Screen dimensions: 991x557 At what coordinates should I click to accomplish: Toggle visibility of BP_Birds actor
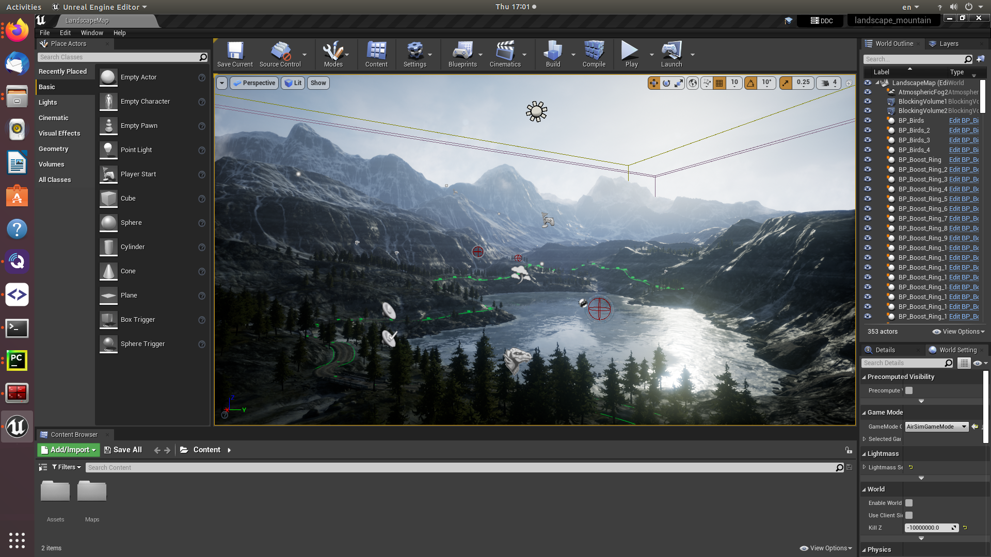click(868, 121)
